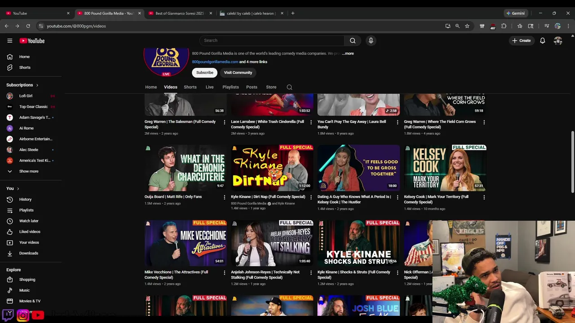
Task: Bookmark this page with star icon
Action: pyautogui.click(x=467, y=26)
